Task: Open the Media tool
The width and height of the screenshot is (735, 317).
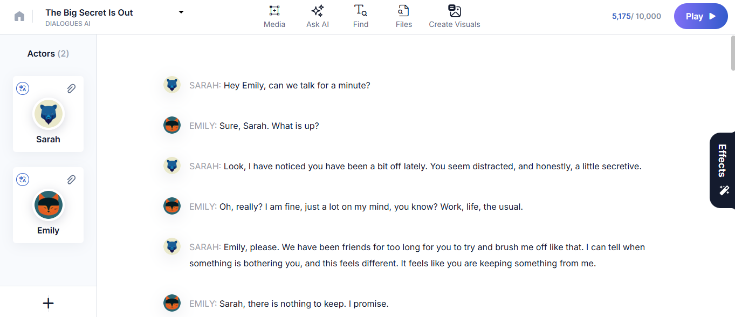Action: click(x=274, y=16)
